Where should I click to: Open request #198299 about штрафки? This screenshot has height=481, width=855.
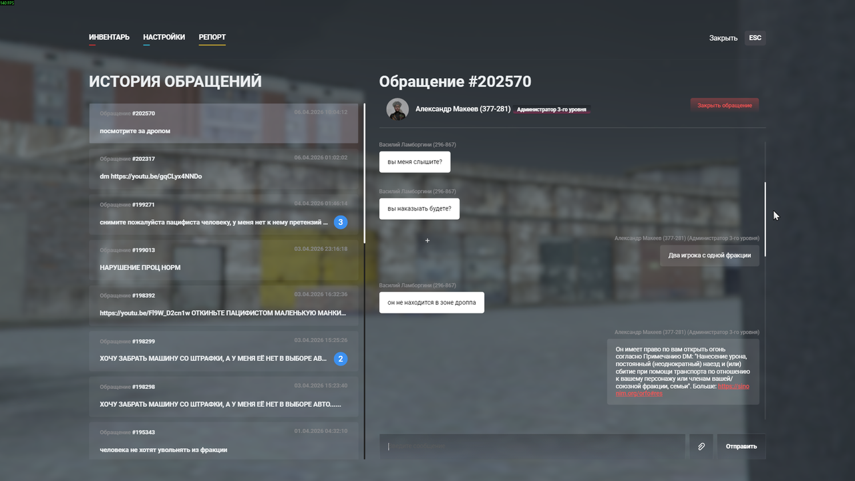(x=224, y=350)
